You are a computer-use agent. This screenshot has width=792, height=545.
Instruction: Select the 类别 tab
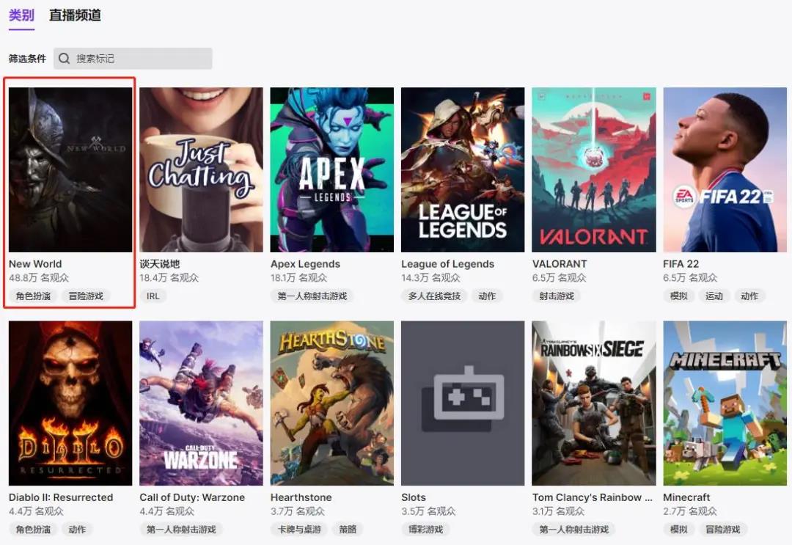pyautogui.click(x=21, y=15)
